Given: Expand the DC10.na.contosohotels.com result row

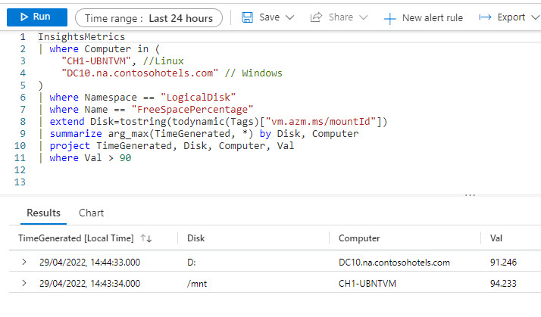Looking at the screenshot, I should (24, 263).
